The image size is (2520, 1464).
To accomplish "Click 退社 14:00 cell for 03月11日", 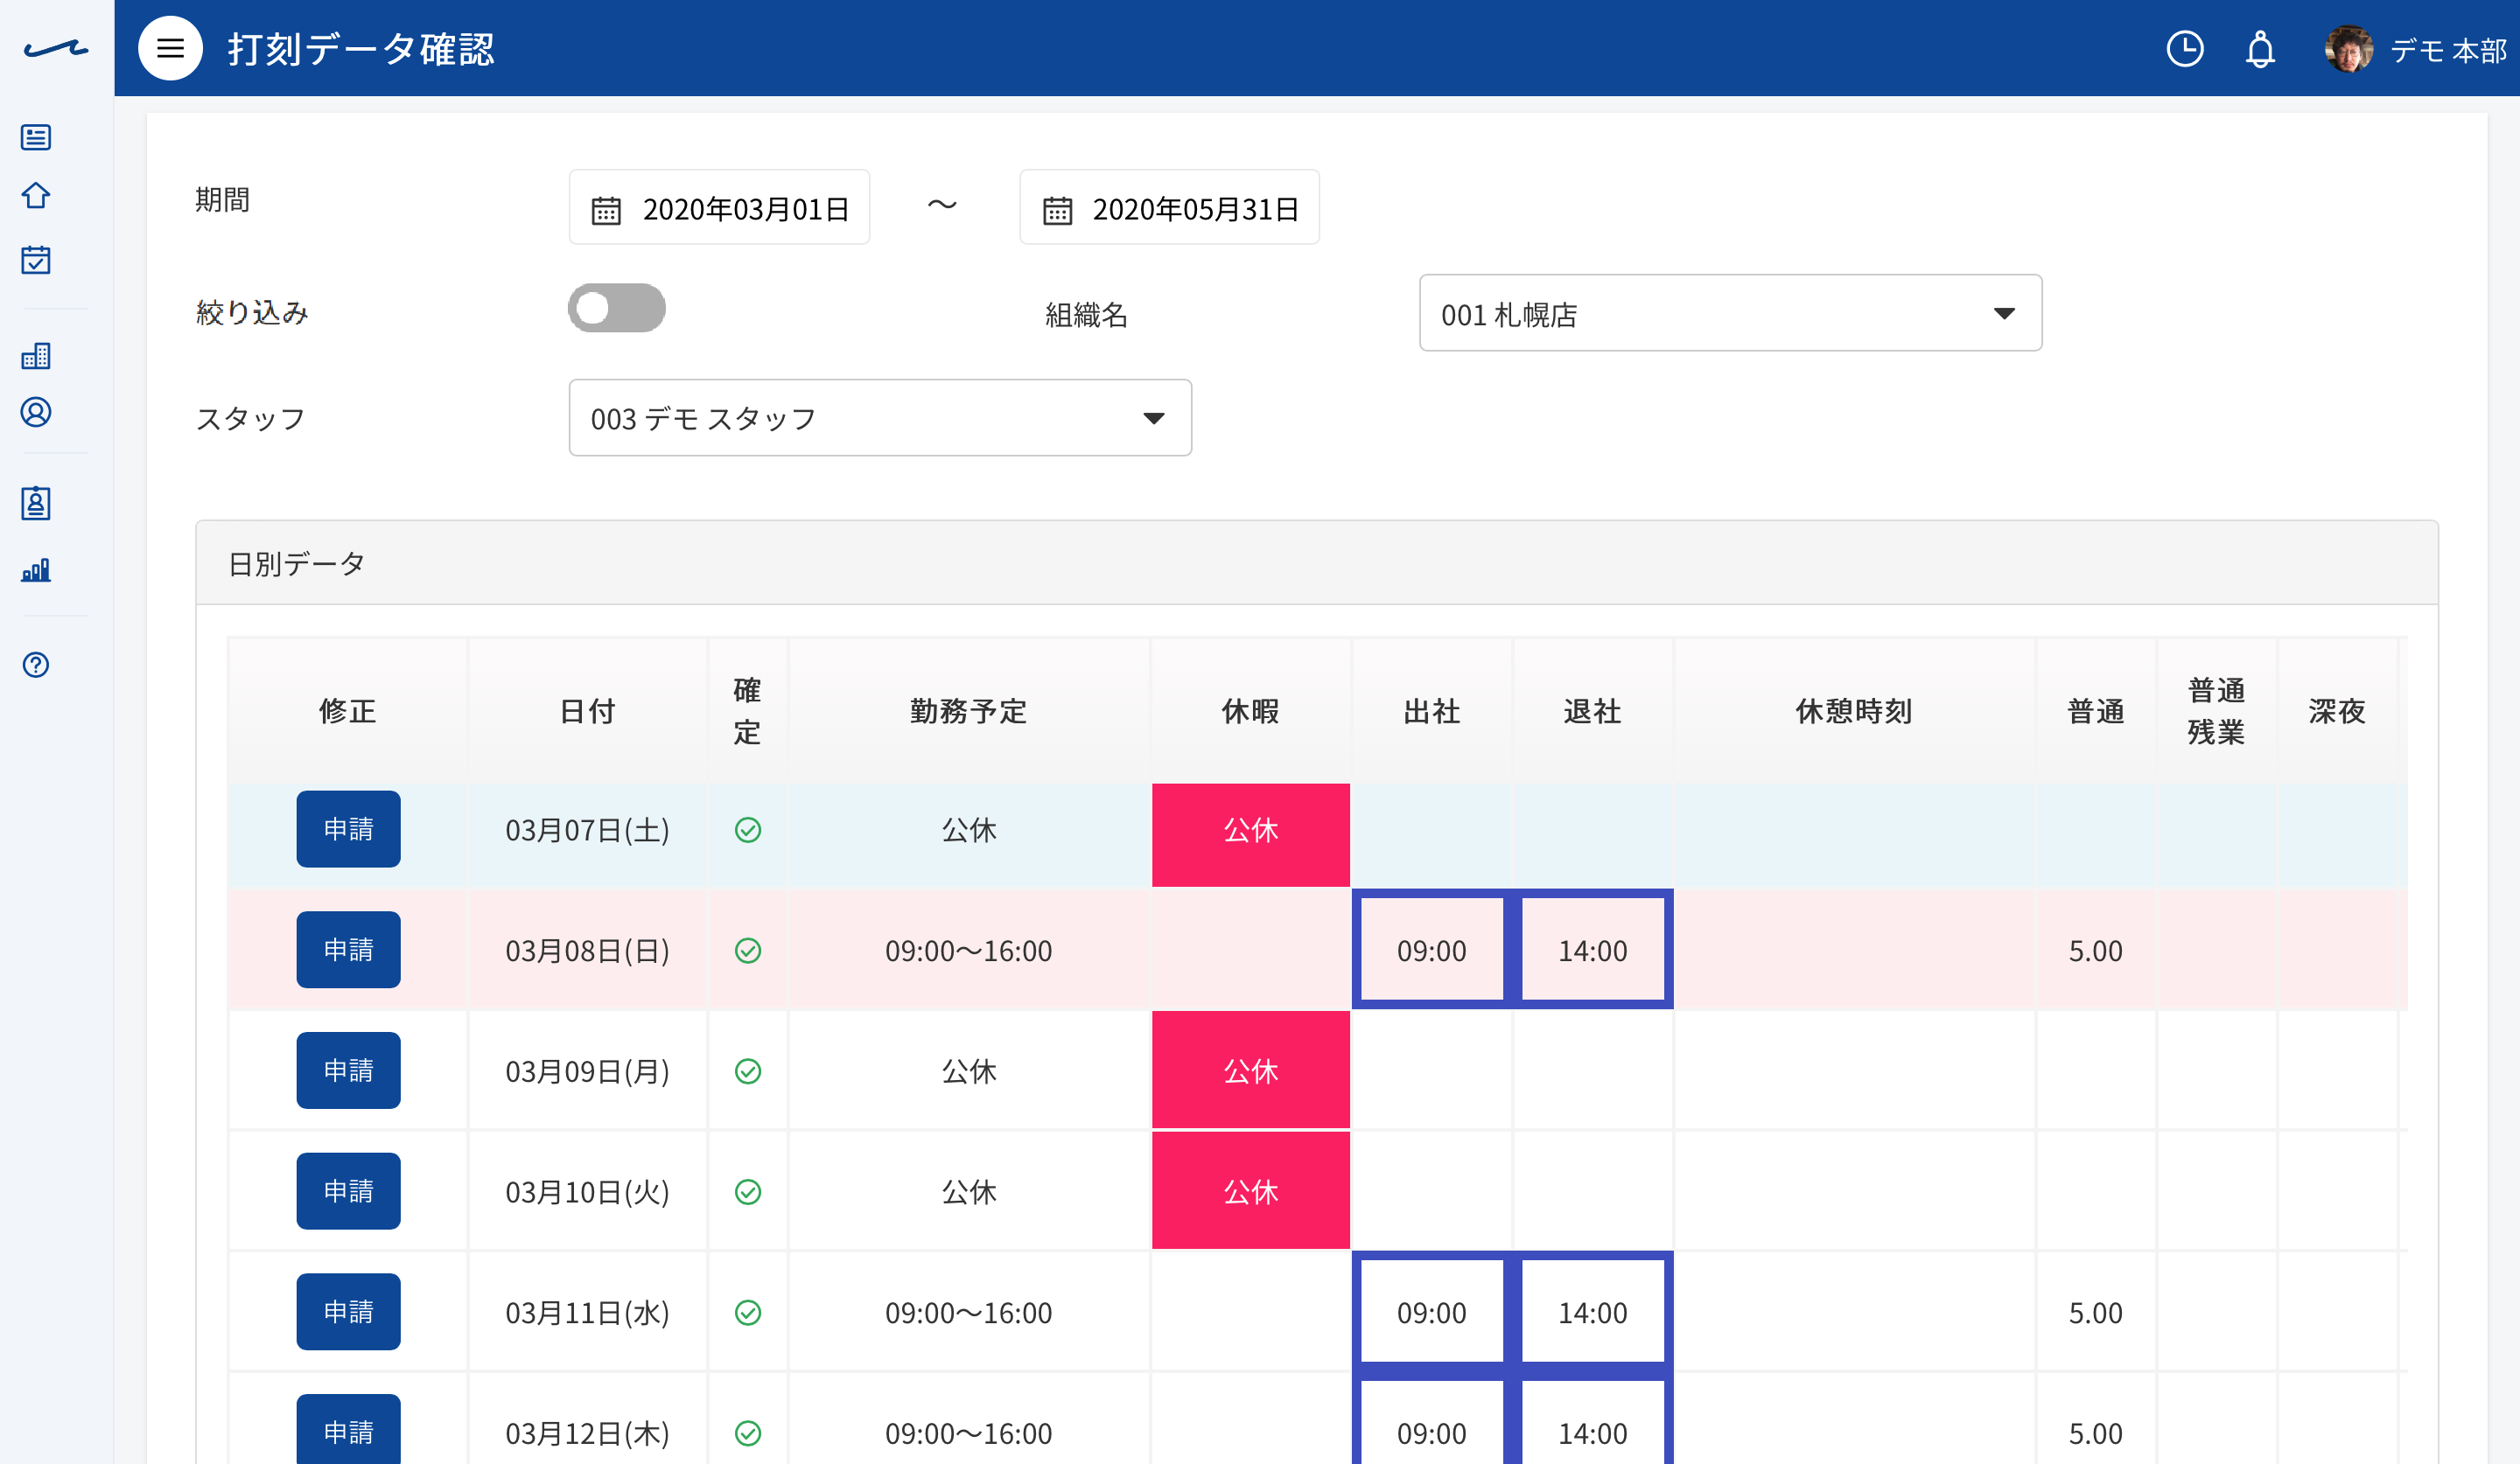I will coord(1593,1311).
